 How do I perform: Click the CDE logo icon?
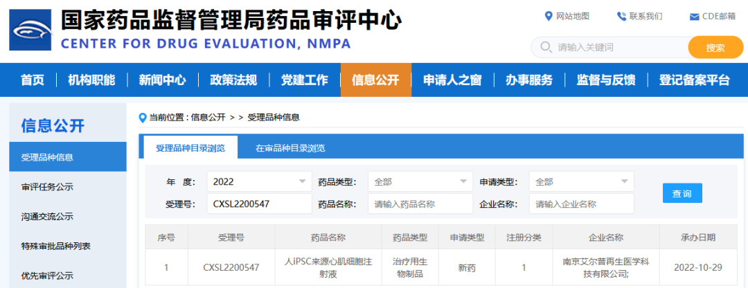pyautogui.click(x=31, y=30)
